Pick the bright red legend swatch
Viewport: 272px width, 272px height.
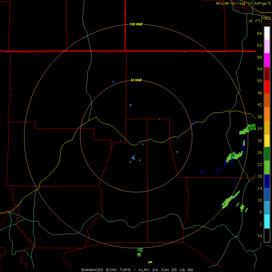(267, 87)
